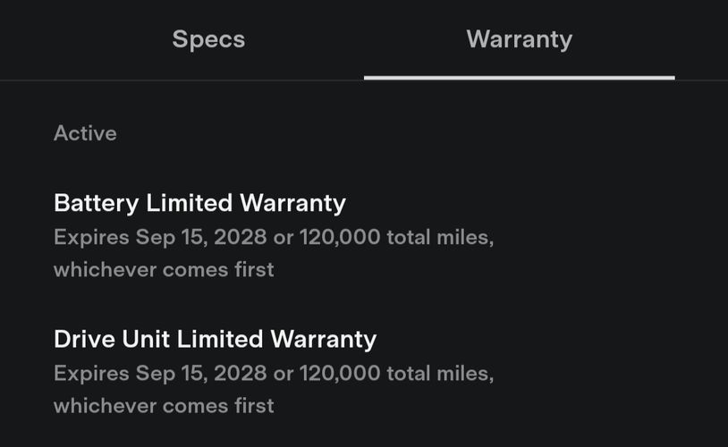This screenshot has height=447, width=728.
Task: Click the words 'Drive Unit' in the second title
Action: click(112, 339)
